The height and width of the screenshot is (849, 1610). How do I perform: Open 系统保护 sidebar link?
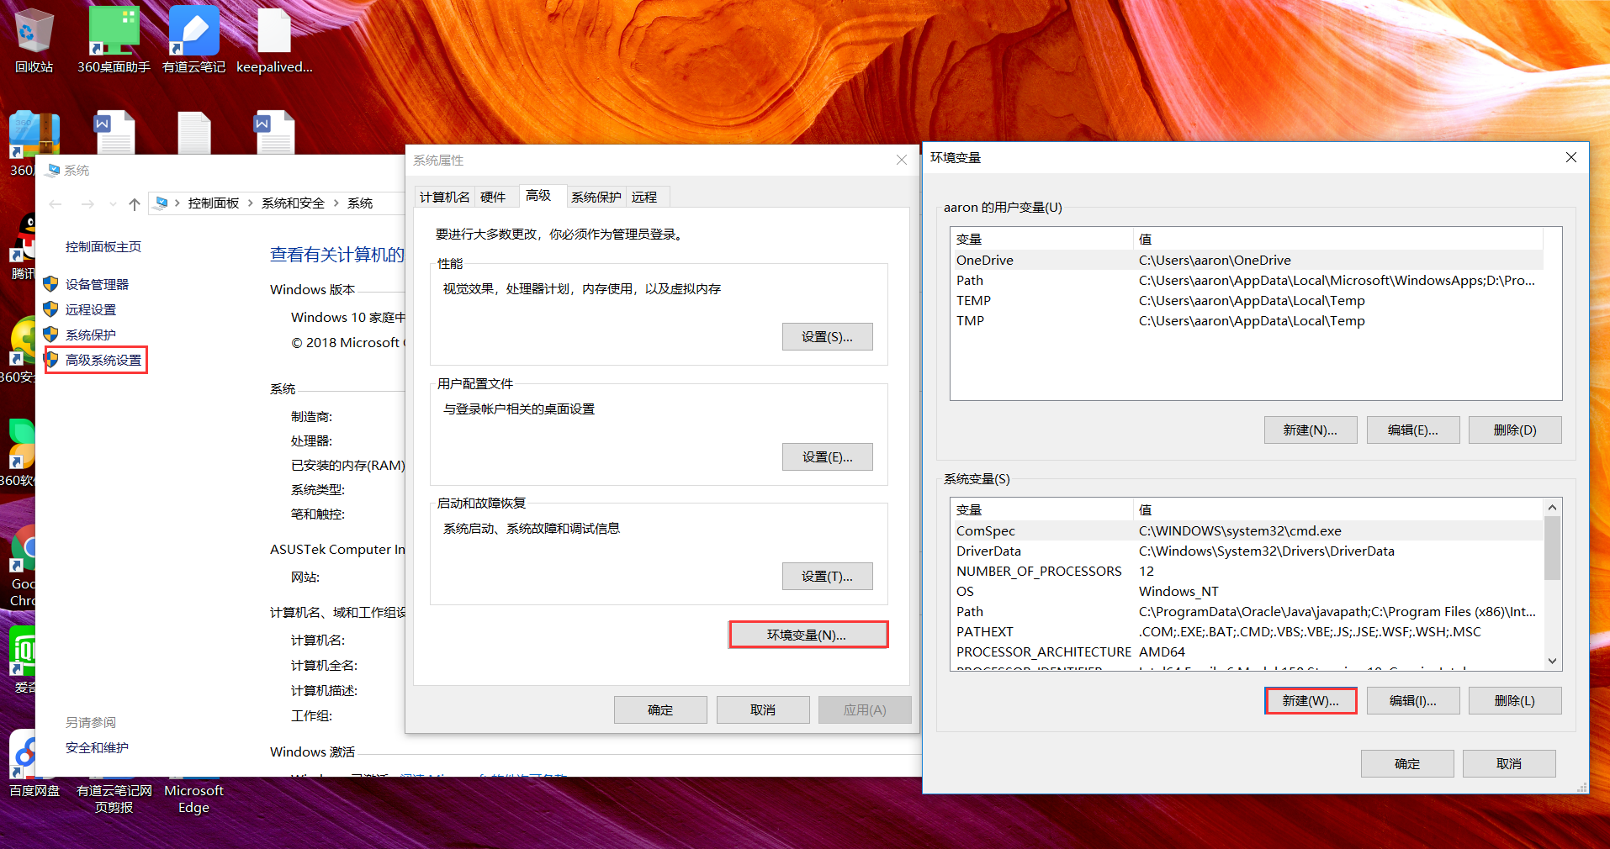91,335
